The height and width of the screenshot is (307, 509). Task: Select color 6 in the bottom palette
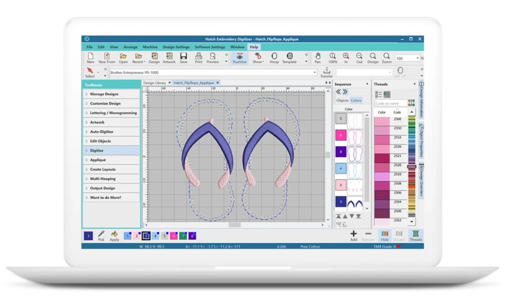pos(174,236)
